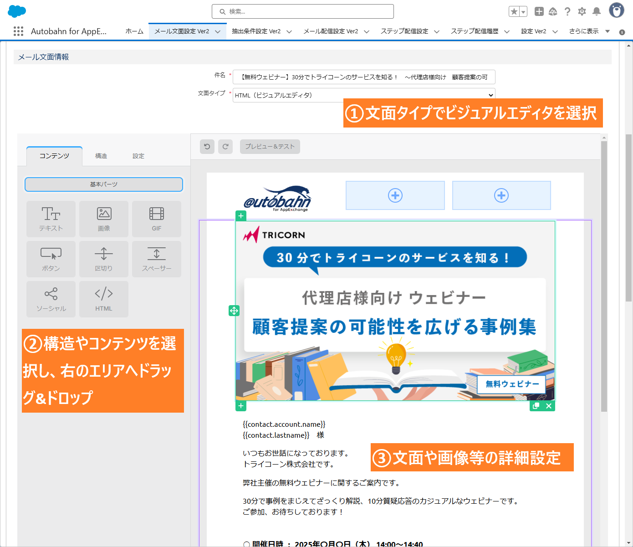Image resolution: width=633 pixels, height=547 pixels.
Task: Switch to the 構造 panel tab
Action: pyautogui.click(x=101, y=156)
